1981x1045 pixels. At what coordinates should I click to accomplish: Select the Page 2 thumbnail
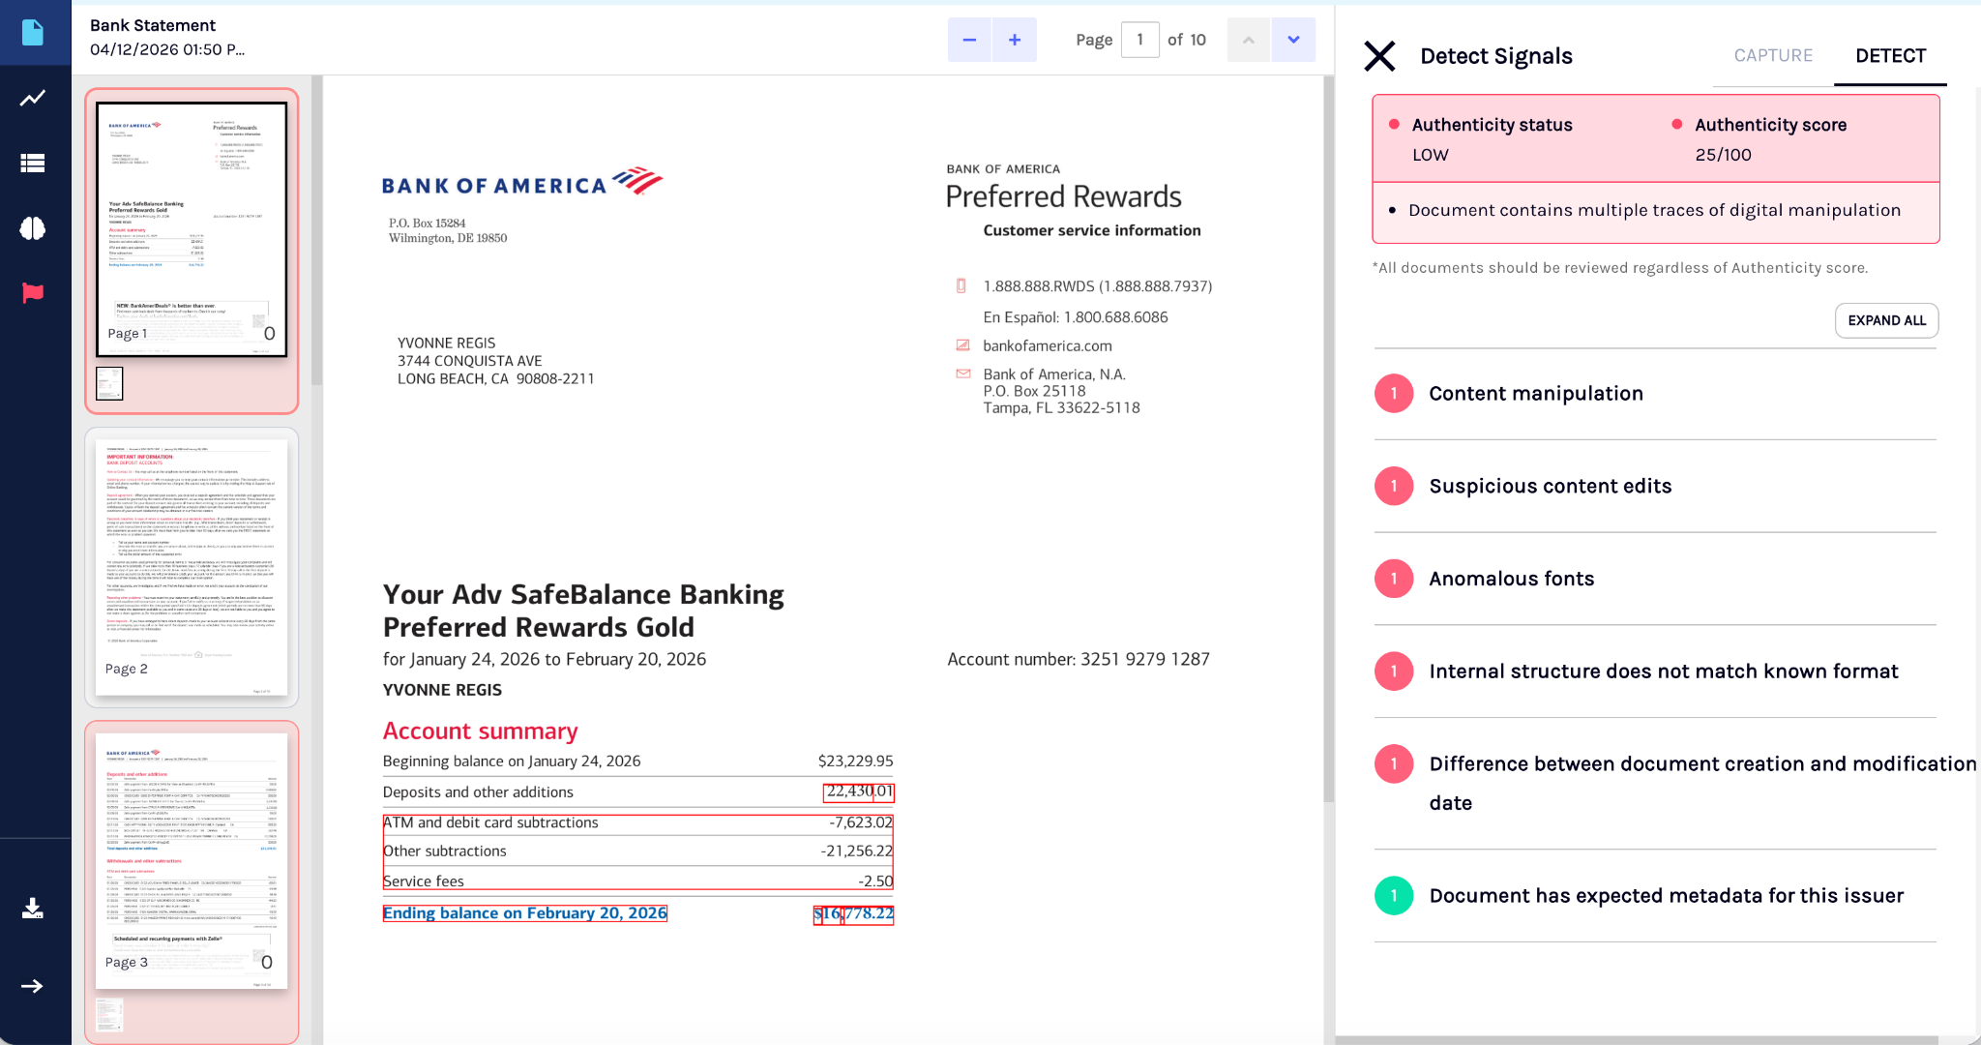[192, 567]
